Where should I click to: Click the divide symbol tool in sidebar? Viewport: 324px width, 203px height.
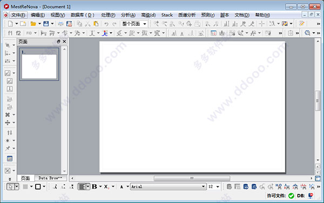(x=8, y=123)
